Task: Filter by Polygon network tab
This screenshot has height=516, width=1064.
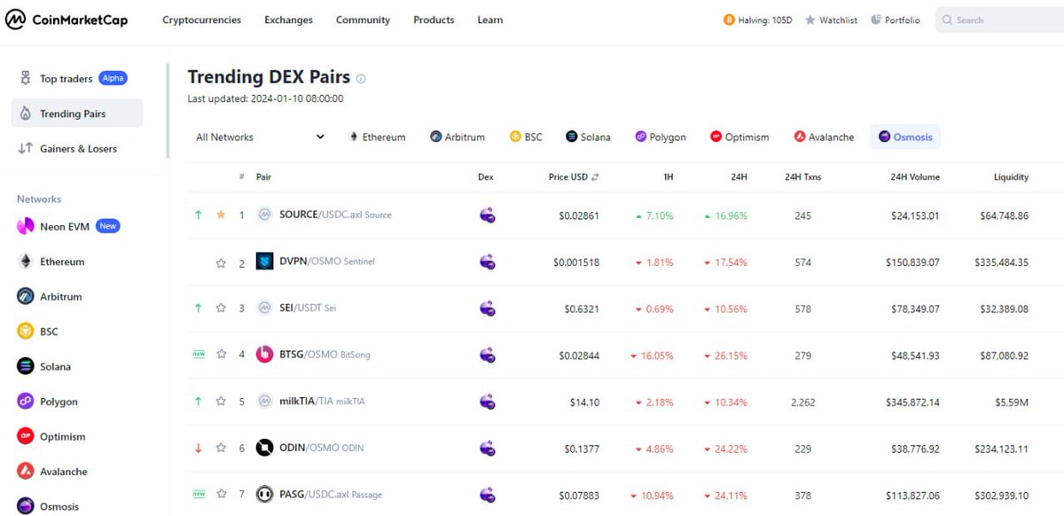Action: [x=661, y=137]
